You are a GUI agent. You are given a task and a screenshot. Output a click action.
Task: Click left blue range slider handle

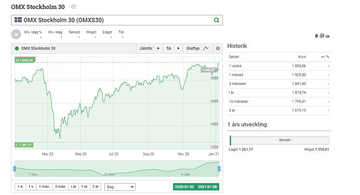tap(15, 168)
